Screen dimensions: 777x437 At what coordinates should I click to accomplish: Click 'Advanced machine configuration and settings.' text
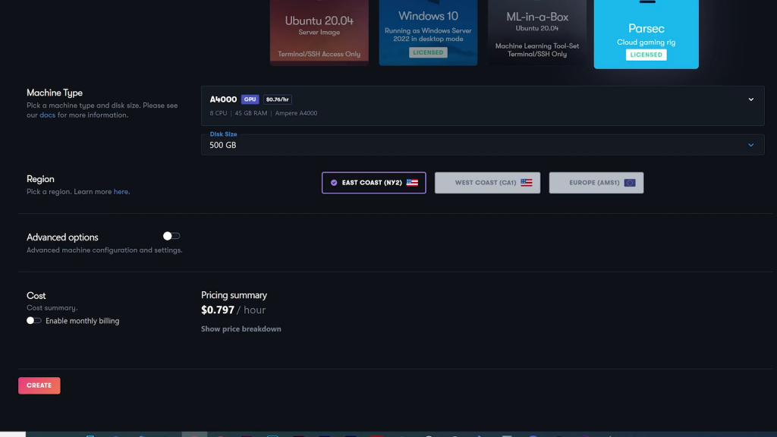coord(105,250)
